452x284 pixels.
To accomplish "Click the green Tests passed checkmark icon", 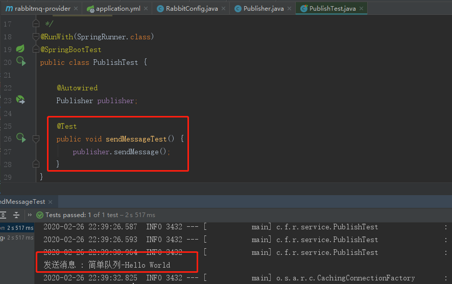I will pyautogui.click(x=40, y=215).
